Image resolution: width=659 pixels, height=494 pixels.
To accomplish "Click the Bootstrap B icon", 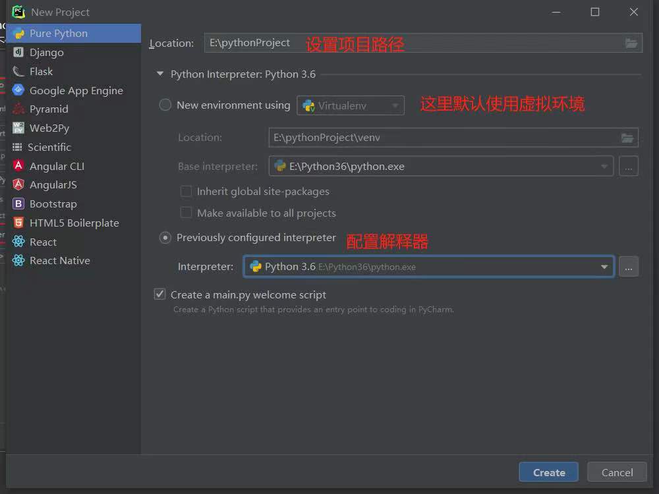I will pos(18,204).
